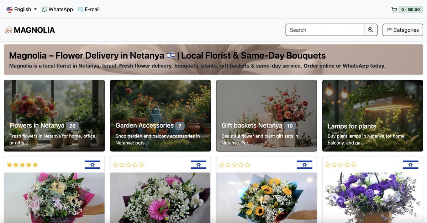Click empty star rating on sunflower product

point(234,165)
